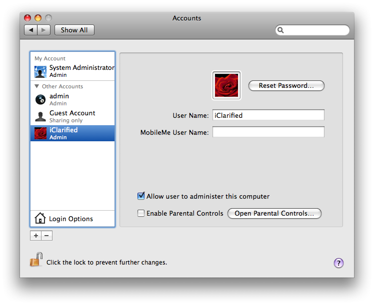Enable Parental Controls checkbox
This screenshot has width=374, height=305.
click(x=141, y=213)
